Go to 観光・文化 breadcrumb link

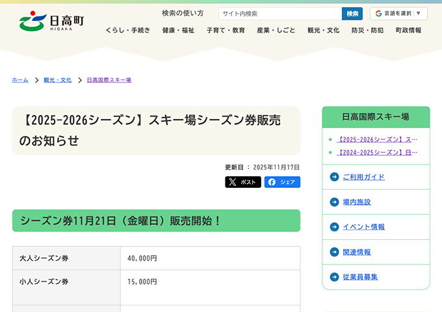(57, 80)
